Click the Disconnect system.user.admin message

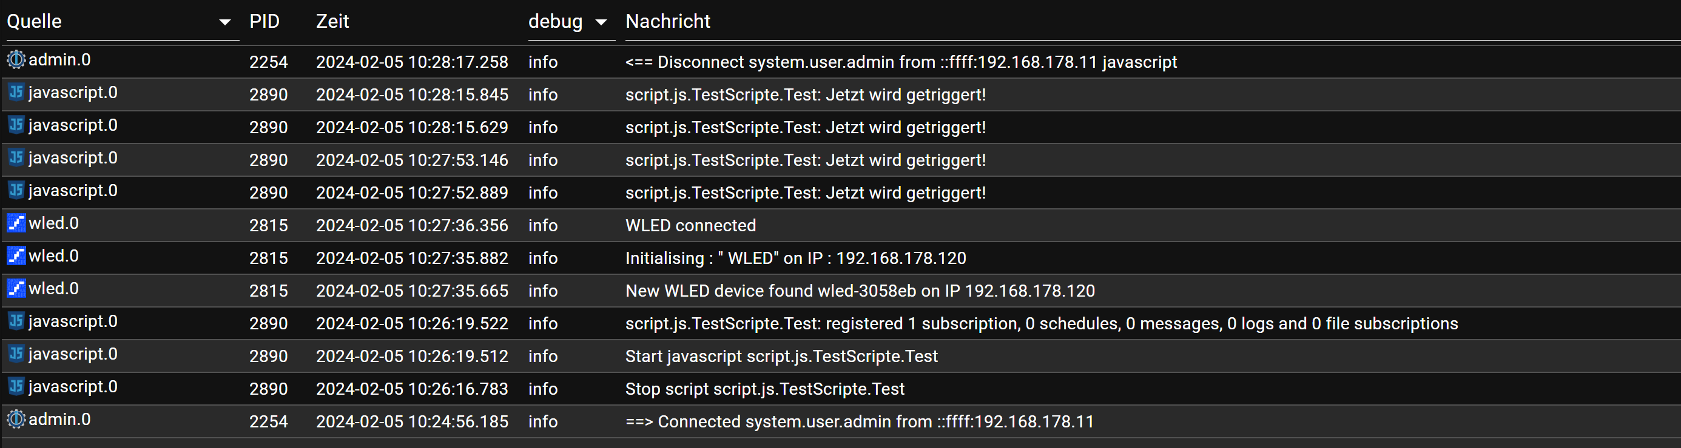point(901,62)
